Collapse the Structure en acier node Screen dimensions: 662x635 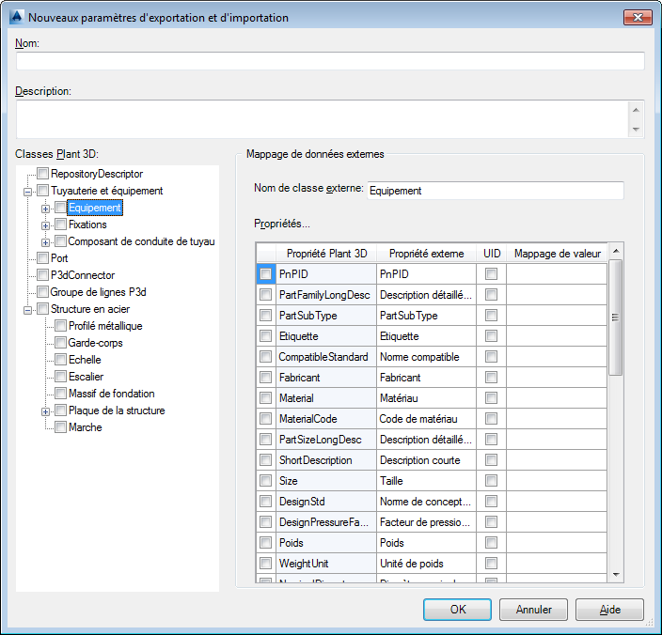click(28, 309)
